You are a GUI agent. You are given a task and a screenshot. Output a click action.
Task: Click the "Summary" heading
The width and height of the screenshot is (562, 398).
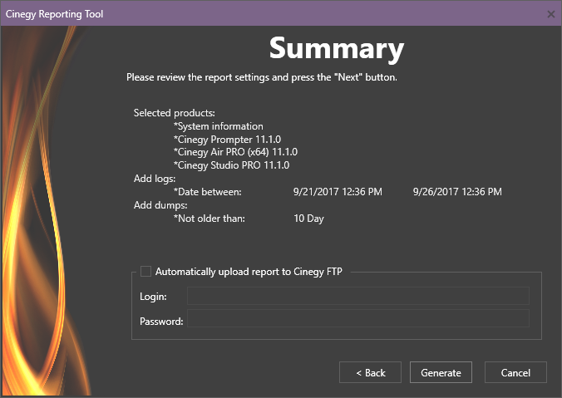coord(337,48)
